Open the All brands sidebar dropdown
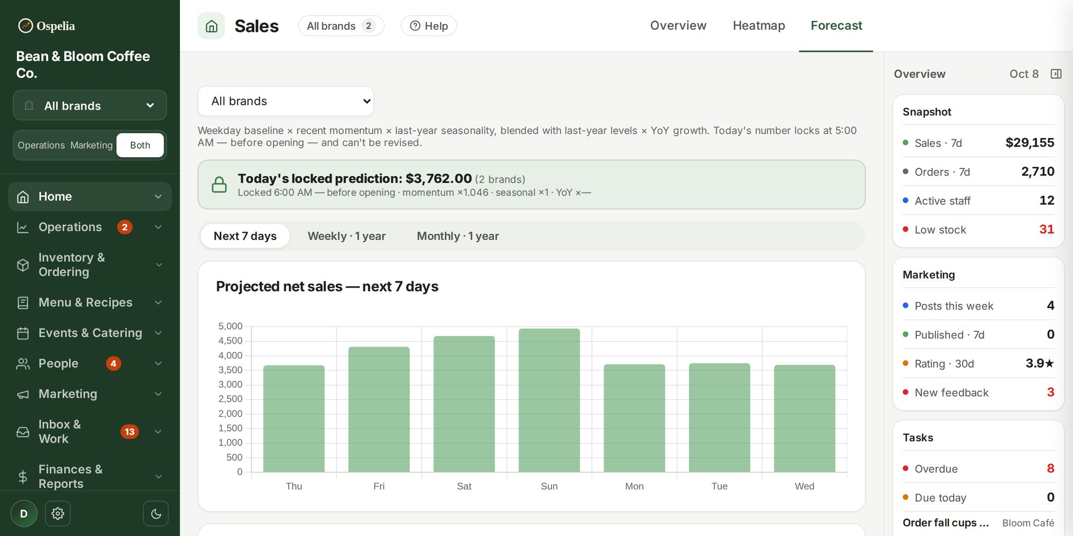The image size is (1073, 536). pyautogui.click(x=90, y=105)
